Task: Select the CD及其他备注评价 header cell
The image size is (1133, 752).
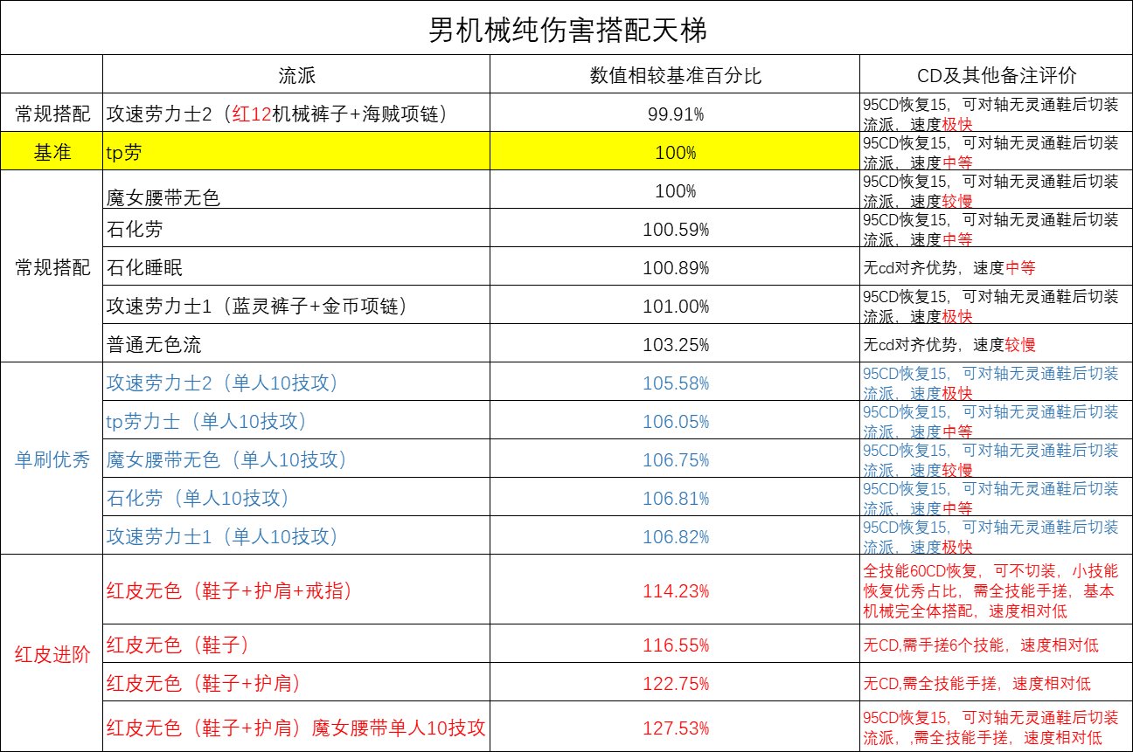Action: click(x=996, y=75)
